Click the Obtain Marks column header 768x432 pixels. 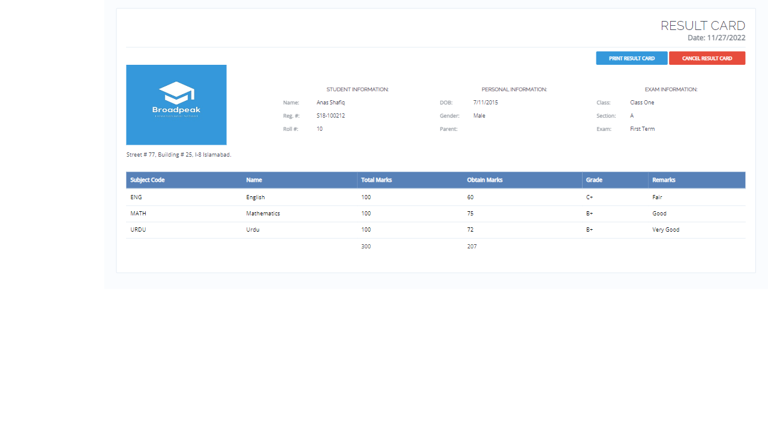(x=485, y=179)
